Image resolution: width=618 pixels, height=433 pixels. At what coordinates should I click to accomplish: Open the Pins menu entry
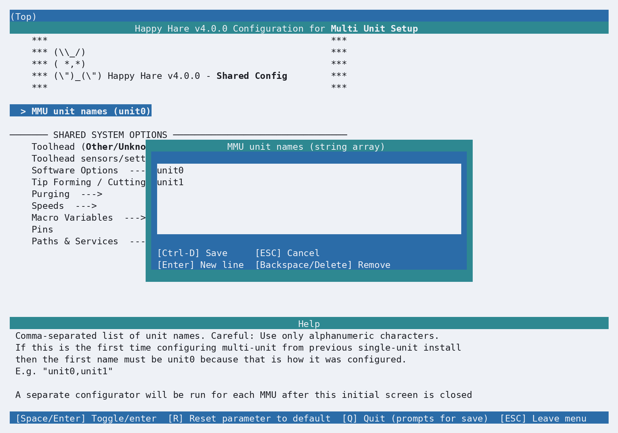(42, 229)
